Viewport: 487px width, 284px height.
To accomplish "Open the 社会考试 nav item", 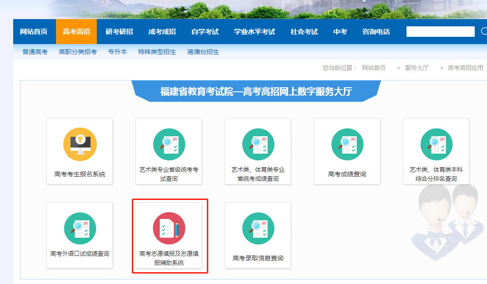I will 304,32.
